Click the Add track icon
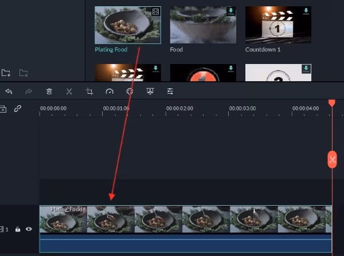This screenshot has height=256, width=344. 3,109
